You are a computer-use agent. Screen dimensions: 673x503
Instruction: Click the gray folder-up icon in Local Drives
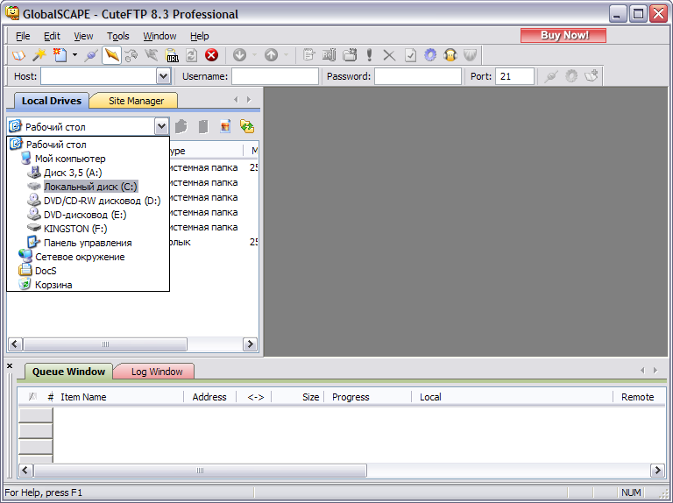[x=181, y=126]
